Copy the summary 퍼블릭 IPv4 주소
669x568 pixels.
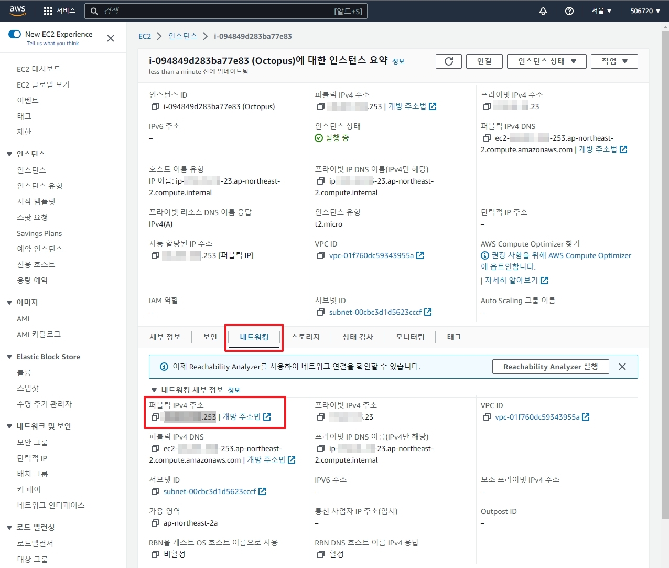(321, 106)
